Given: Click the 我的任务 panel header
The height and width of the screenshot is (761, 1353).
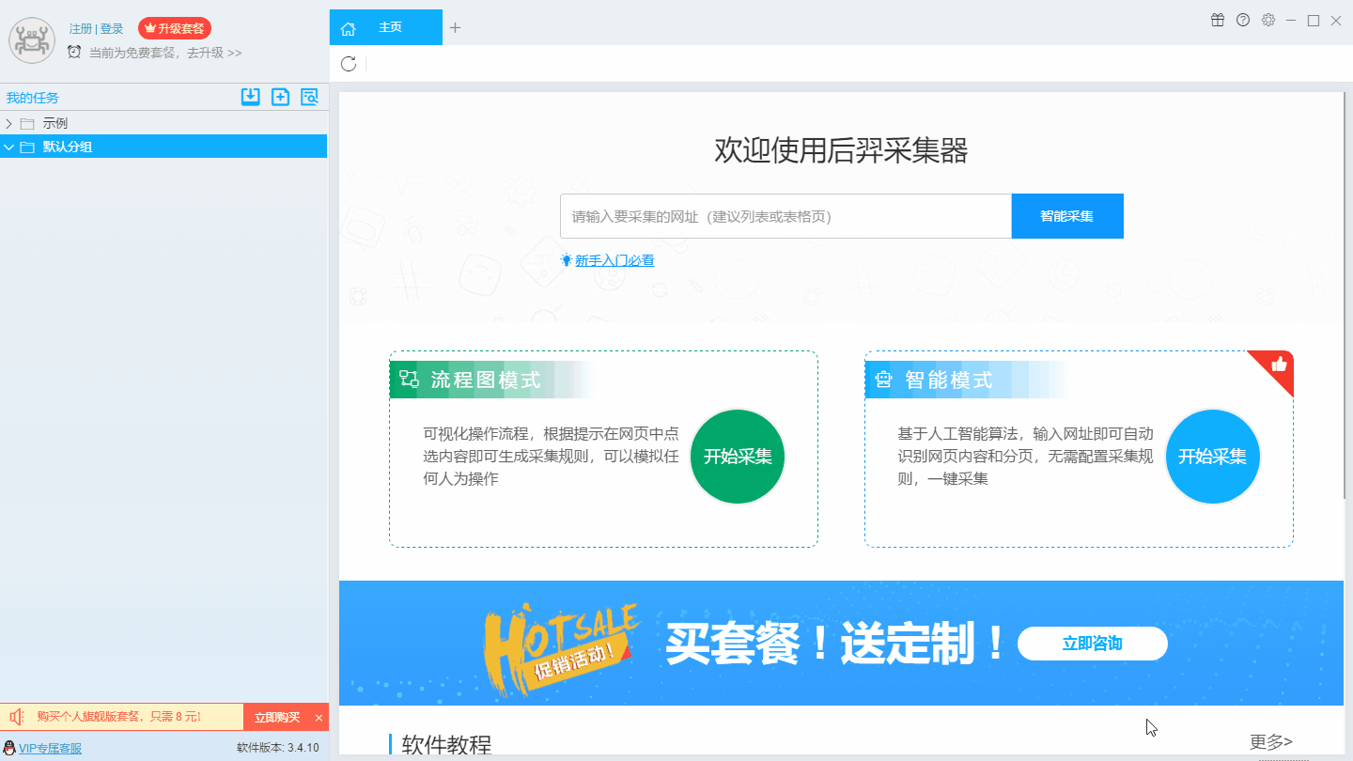Looking at the screenshot, I should click(x=33, y=98).
